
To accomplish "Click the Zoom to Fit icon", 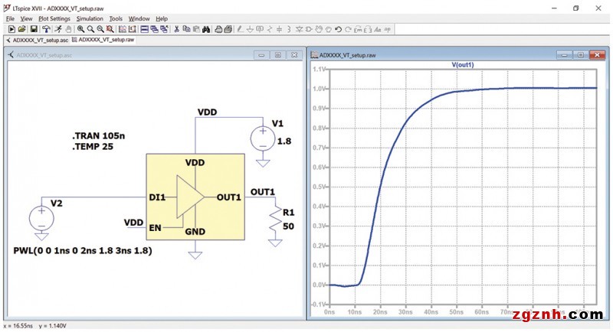I will click(110, 29).
